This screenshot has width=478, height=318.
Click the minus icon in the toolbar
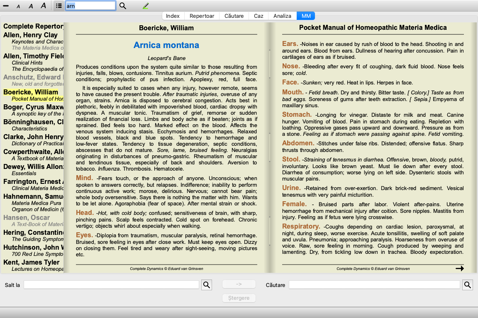pos(6,6)
